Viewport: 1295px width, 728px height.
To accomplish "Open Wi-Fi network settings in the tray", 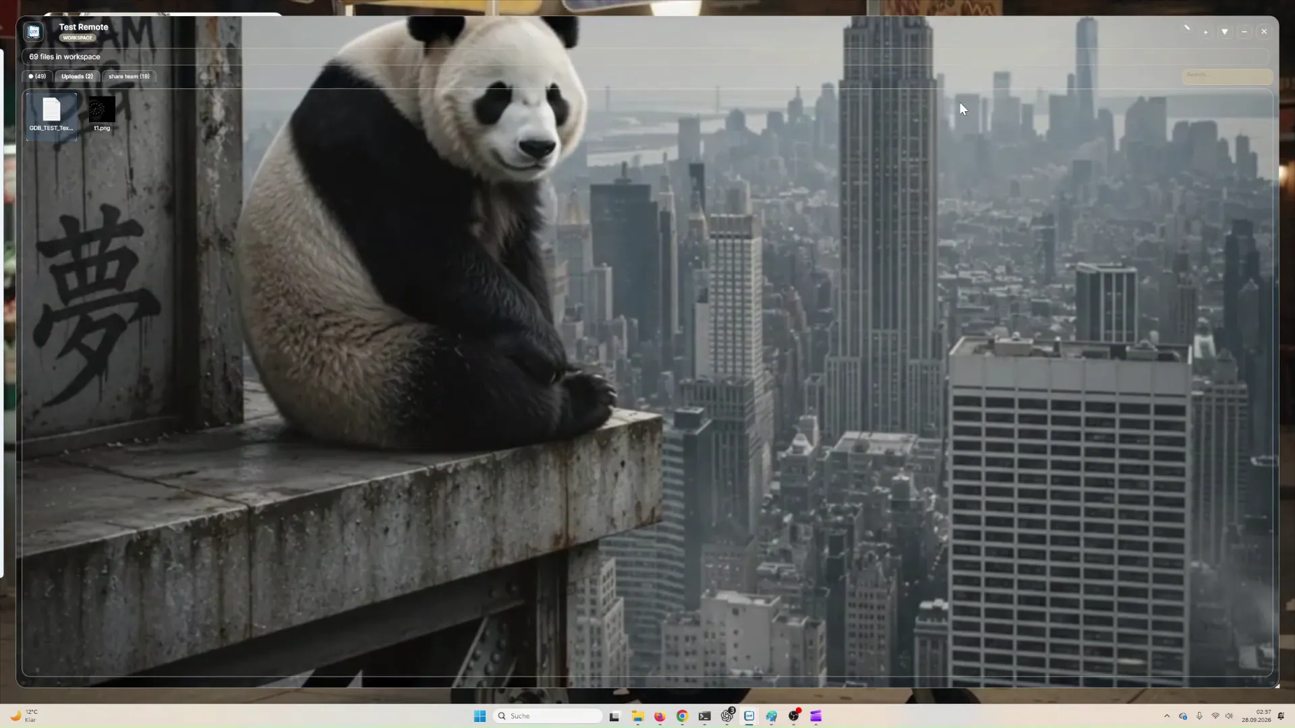I will click(1215, 716).
